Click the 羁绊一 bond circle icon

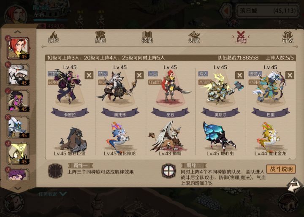(55, 171)
